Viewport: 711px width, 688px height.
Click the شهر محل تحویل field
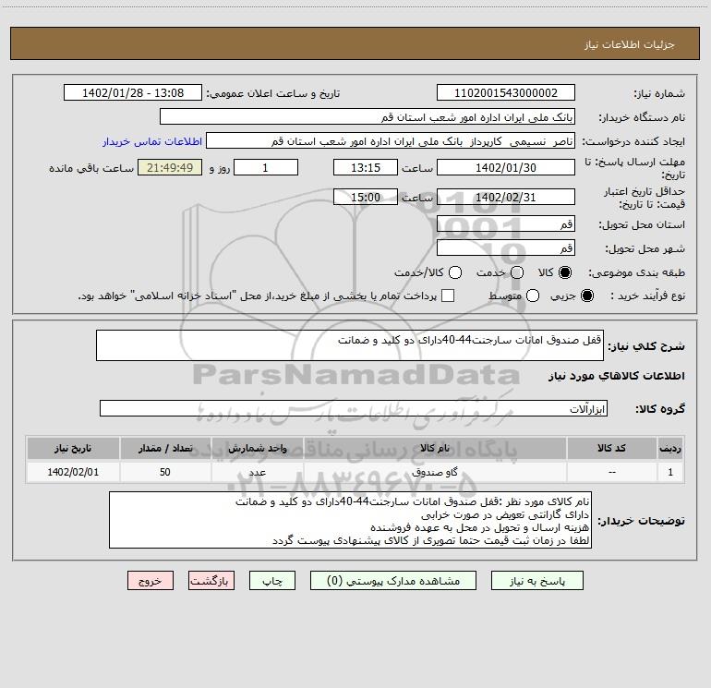click(x=506, y=247)
